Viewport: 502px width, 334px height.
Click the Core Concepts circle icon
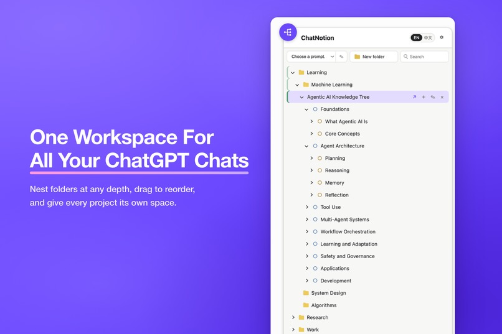click(x=320, y=134)
